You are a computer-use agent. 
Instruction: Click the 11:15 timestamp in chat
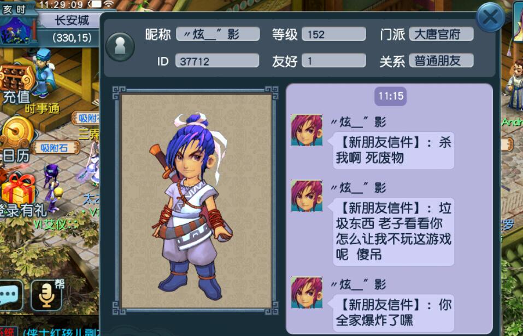point(391,96)
